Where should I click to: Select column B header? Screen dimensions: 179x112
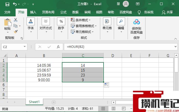pyautogui.click(x=44, y=55)
